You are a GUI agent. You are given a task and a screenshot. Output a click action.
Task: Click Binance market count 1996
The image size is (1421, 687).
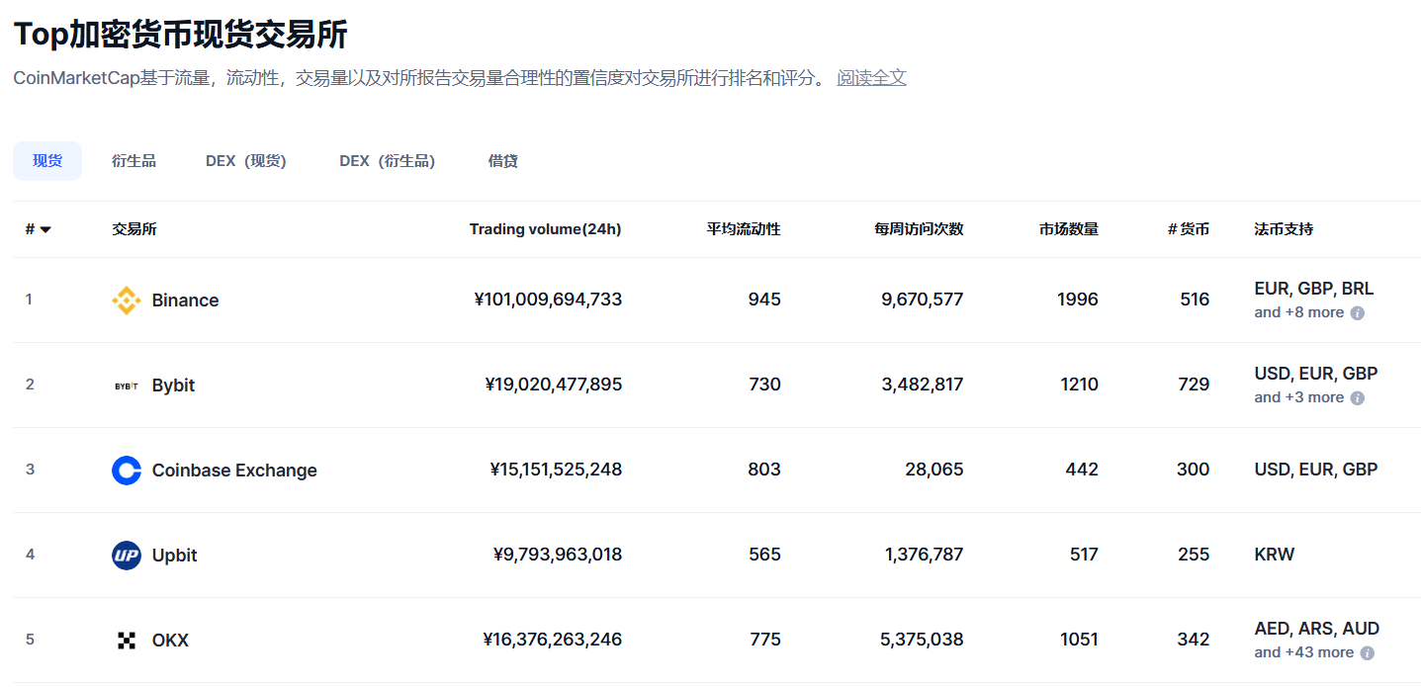(x=1078, y=300)
